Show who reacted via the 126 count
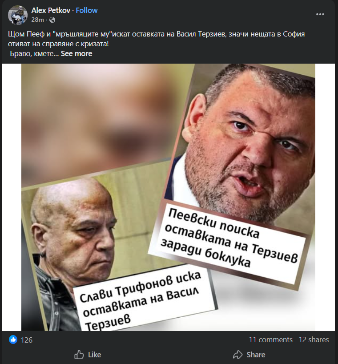The width and height of the screenshot is (338, 364). pyautogui.click(x=27, y=340)
